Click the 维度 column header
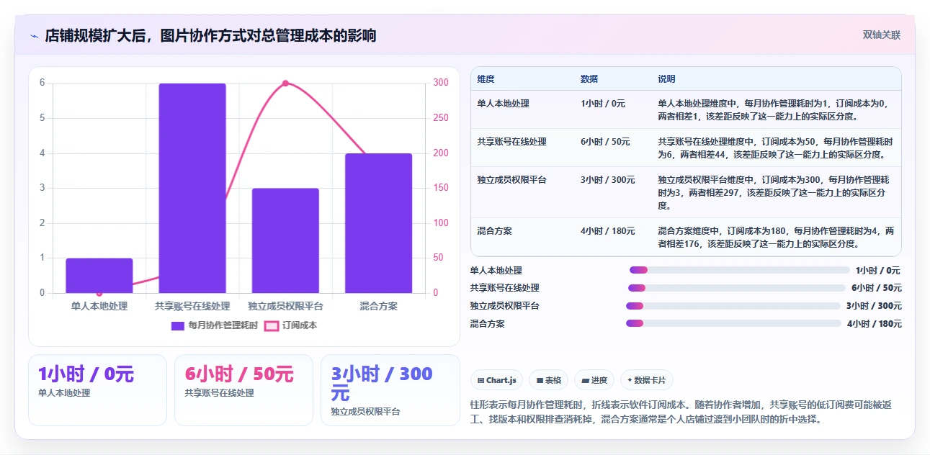The image size is (930, 455). click(x=486, y=79)
